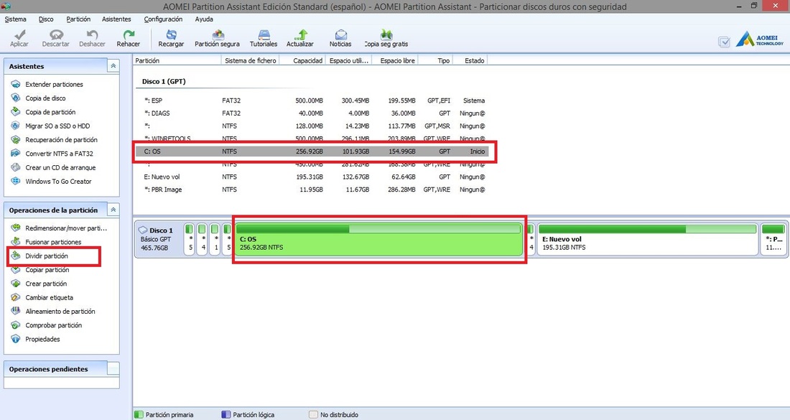Click the Rehacer redo icon
Viewport: 790px width, 420px height.
point(129,34)
